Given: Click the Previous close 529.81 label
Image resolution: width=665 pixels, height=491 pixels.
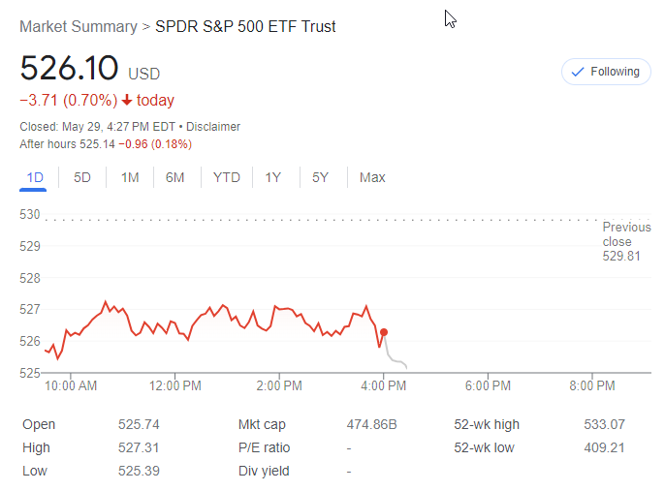Looking at the screenshot, I should [626, 241].
